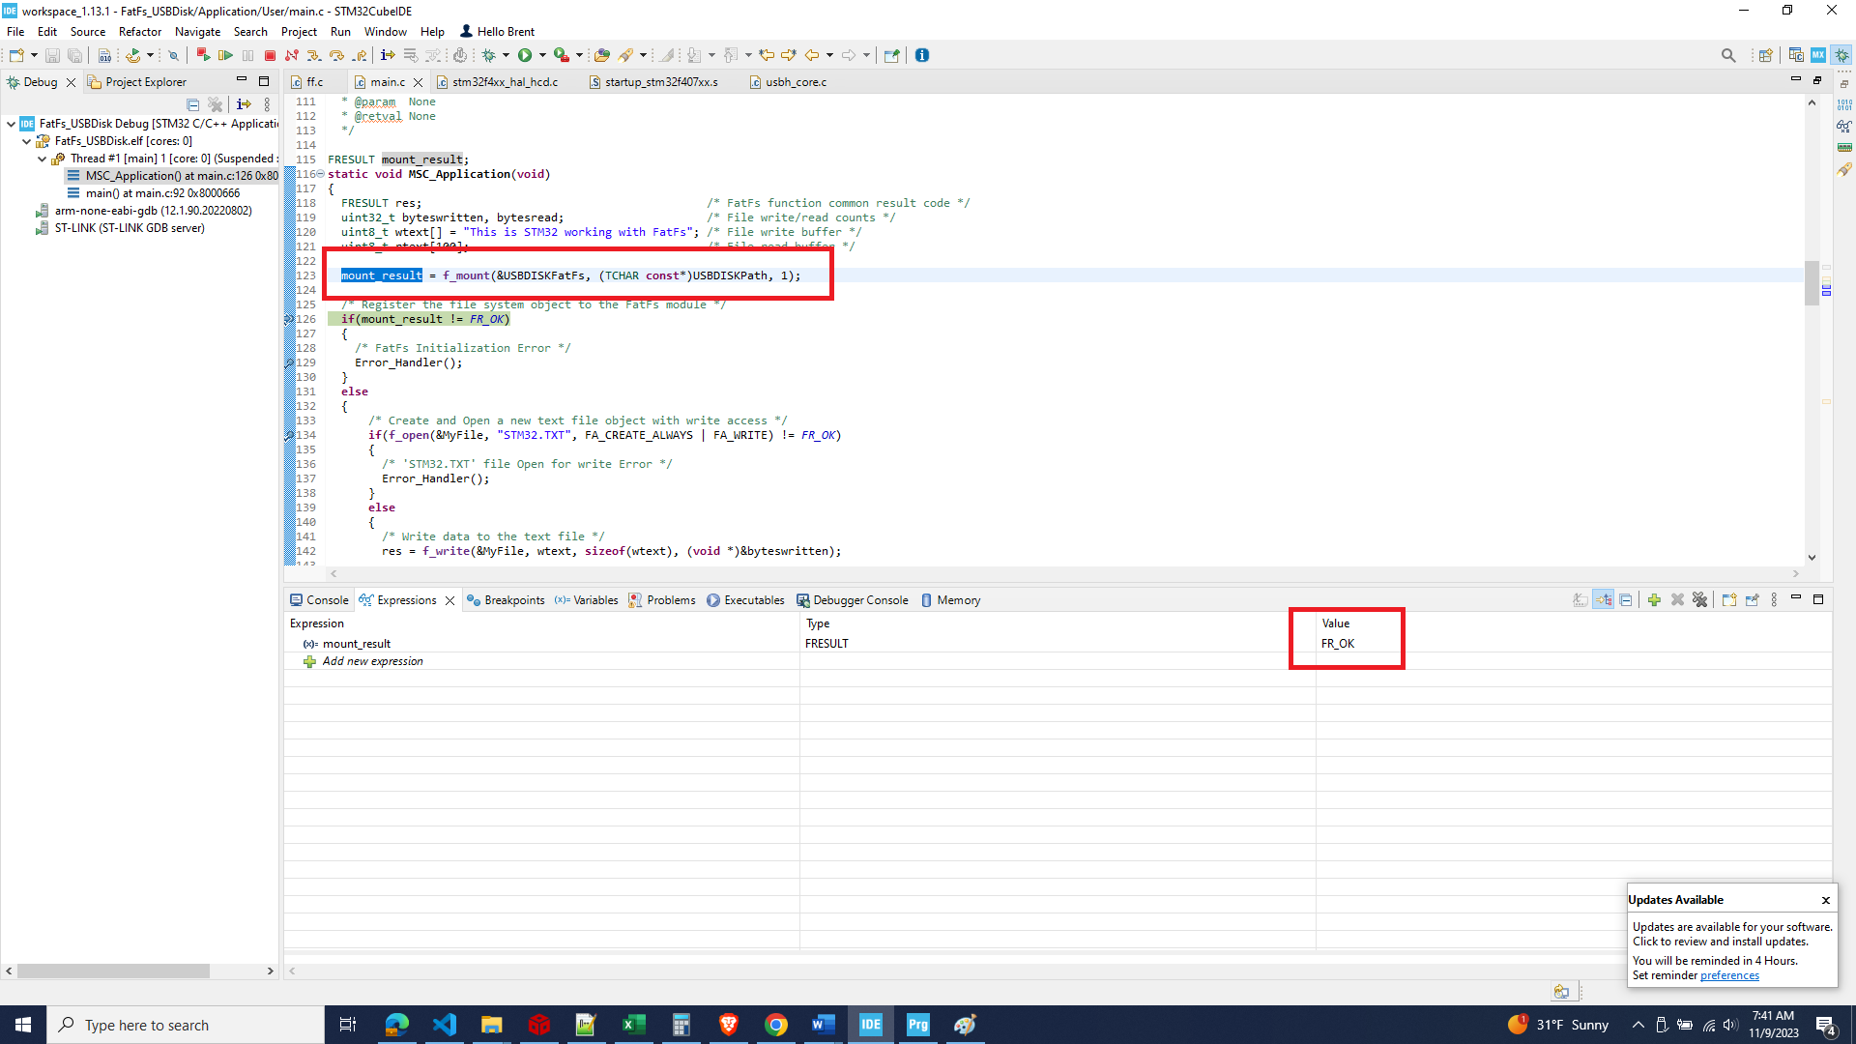This screenshot has height=1044, width=1856.
Task: Collapse all in the Expressions view
Action: tap(1626, 600)
